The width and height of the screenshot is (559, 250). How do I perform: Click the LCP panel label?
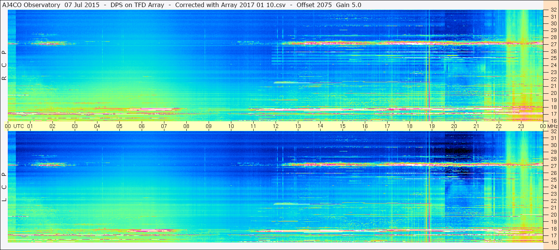[4, 187]
